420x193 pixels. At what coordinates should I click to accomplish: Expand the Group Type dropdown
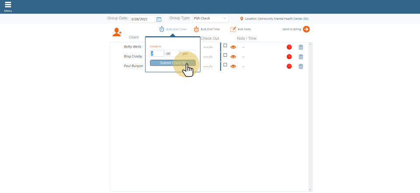coord(210,19)
